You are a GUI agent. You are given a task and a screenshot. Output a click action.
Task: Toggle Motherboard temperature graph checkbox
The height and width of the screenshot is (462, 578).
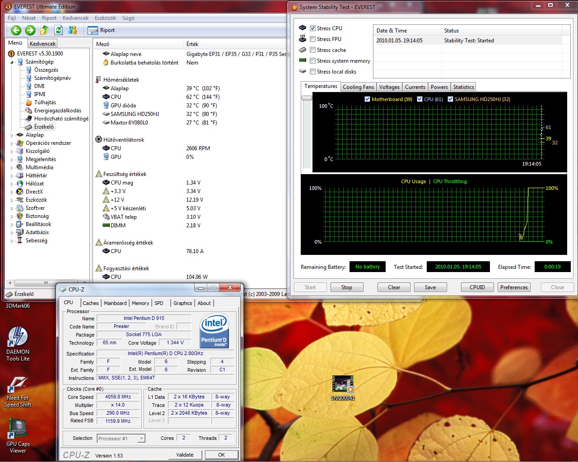(367, 99)
